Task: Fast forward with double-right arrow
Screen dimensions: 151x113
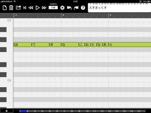Action: coord(44,8)
